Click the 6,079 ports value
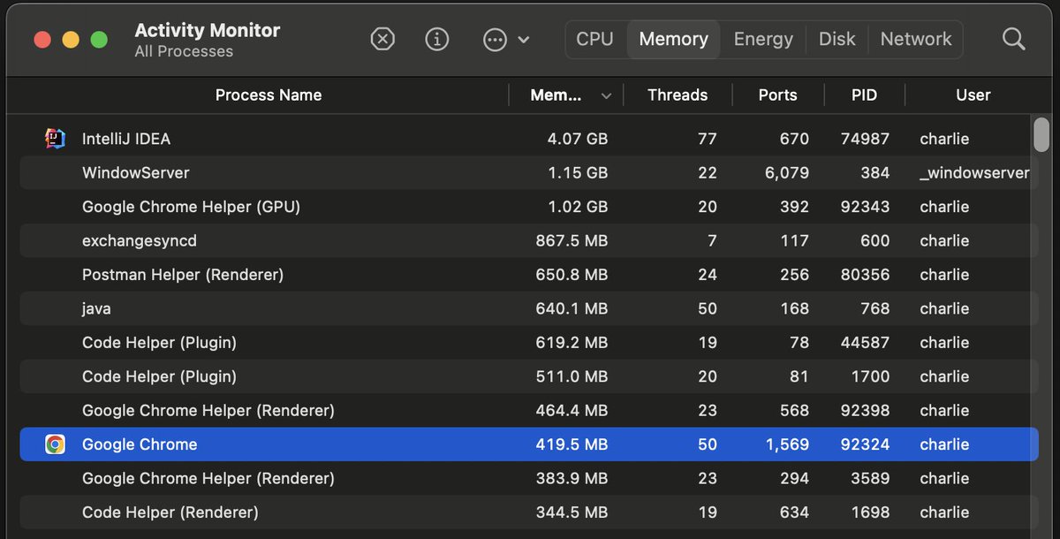Image resolution: width=1060 pixels, height=539 pixels. [786, 172]
